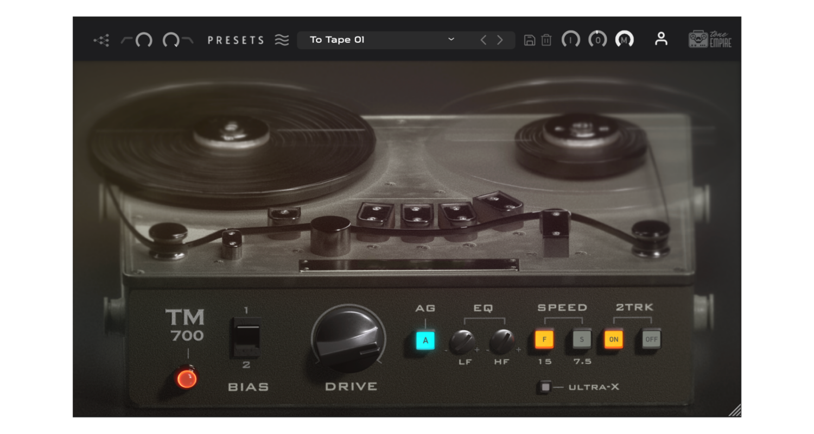Image resolution: width=814 pixels, height=434 pixels.
Task: Toggle the AG auto-gain A button
Action: (x=425, y=339)
